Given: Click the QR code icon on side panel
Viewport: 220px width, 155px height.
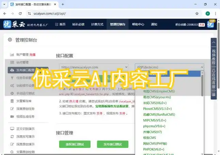Looking at the screenshot, I should 214,95.
